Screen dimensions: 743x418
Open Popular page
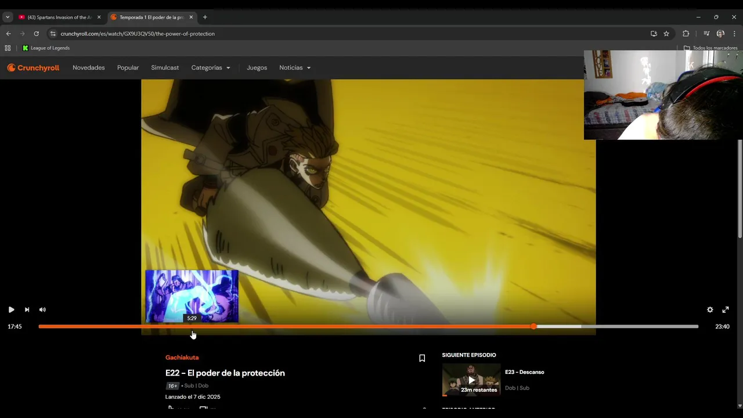click(x=128, y=67)
